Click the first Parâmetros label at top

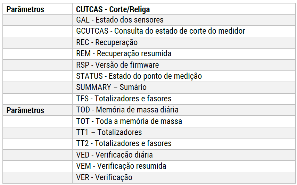click(25, 9)
